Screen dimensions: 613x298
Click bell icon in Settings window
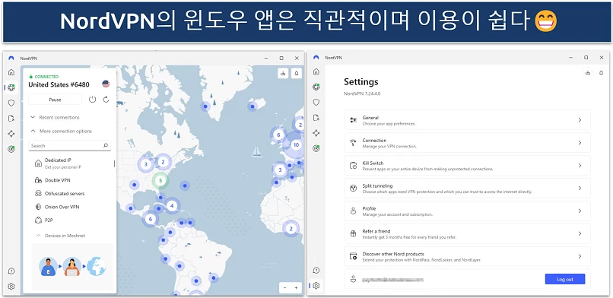pos(602,73)
